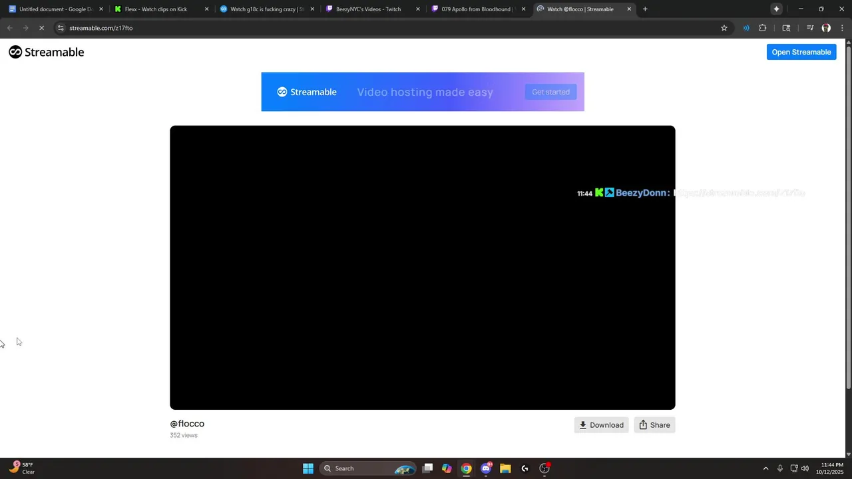Share the @flocco video
852x479 pixels.
click(x=654, y=425)
